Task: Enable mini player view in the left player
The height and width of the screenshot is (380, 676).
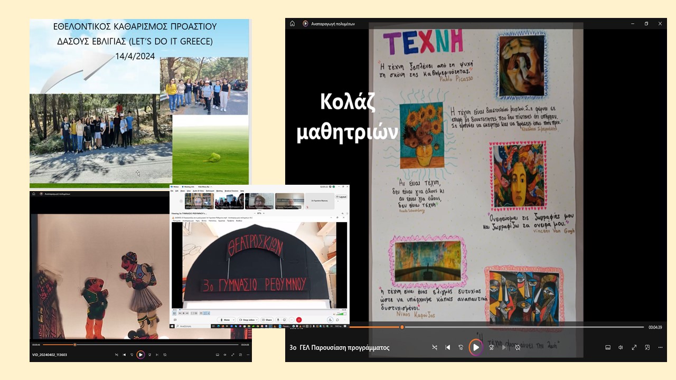Action: tap(241, 355)
